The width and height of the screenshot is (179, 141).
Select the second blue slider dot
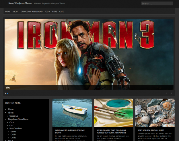pyautogui.click(x=7, y=93)
